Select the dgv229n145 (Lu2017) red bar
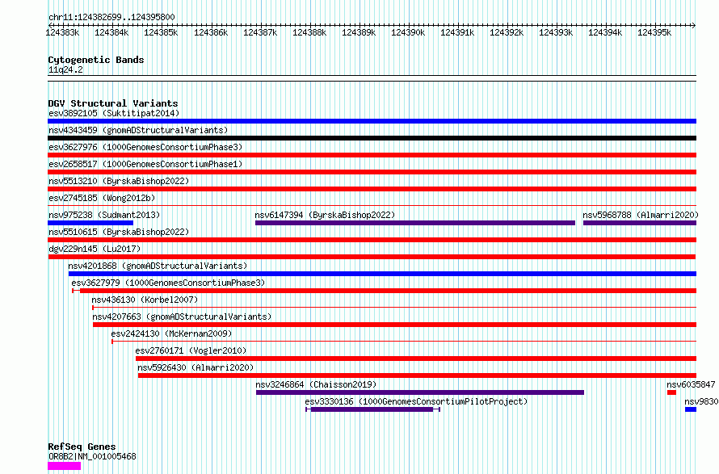Screen dimensions: 719x474 point(372,257)
